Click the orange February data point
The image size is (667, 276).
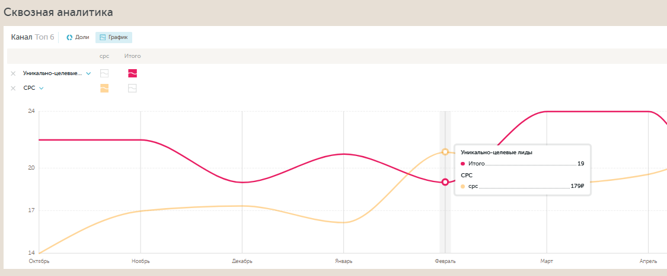coord(445,152)
